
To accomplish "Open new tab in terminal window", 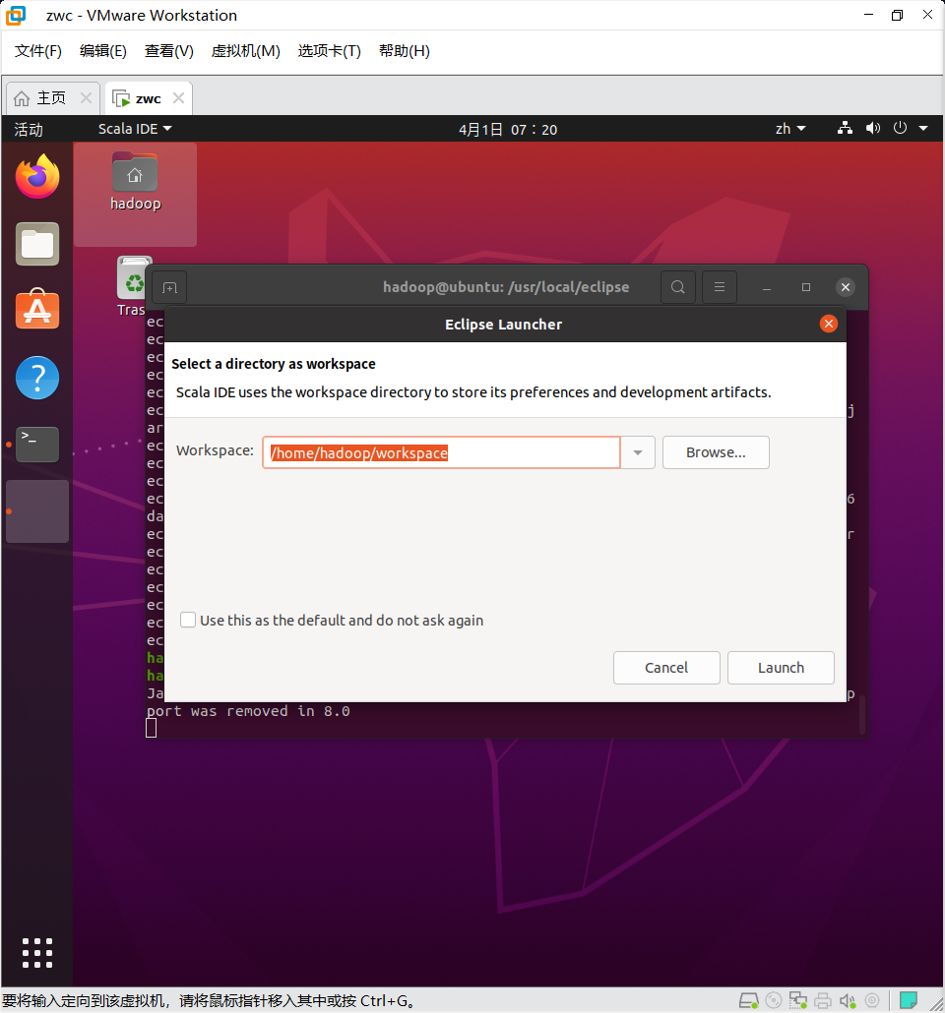I will [169, 287].
